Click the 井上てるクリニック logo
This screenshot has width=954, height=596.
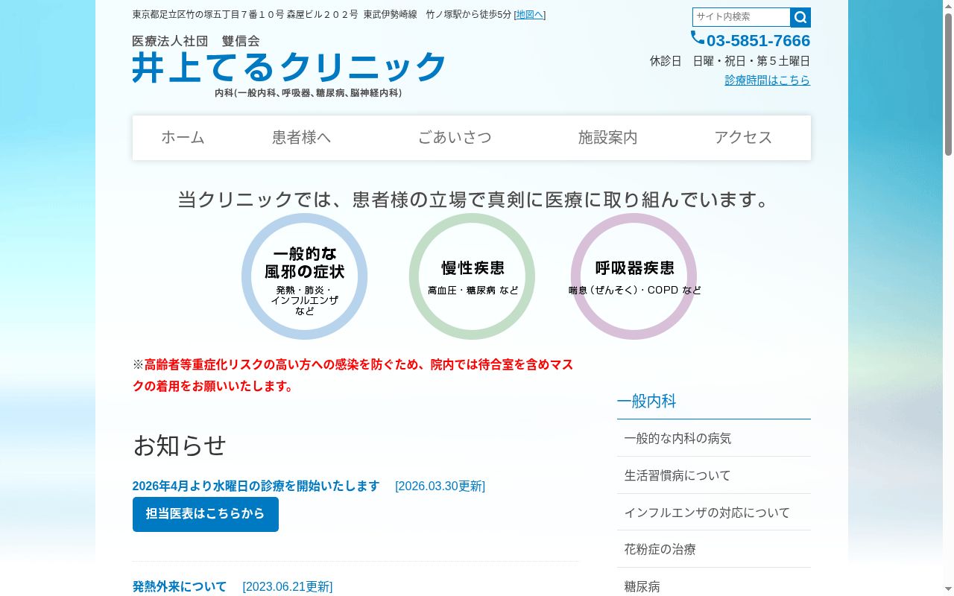289,67
